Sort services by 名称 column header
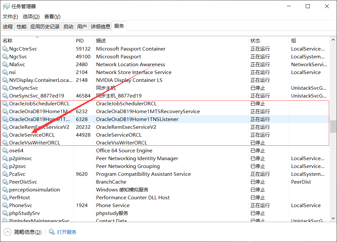 pyautogui.click(x=37, y=40)
